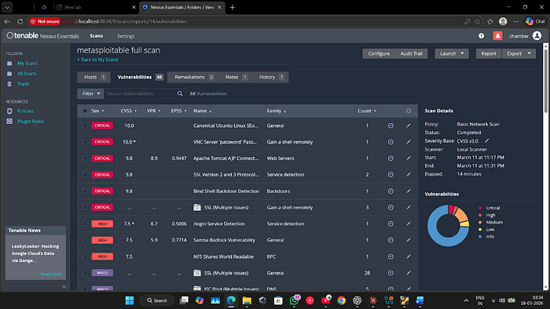Edit severity base pencil icon

[x=487, y=140]
